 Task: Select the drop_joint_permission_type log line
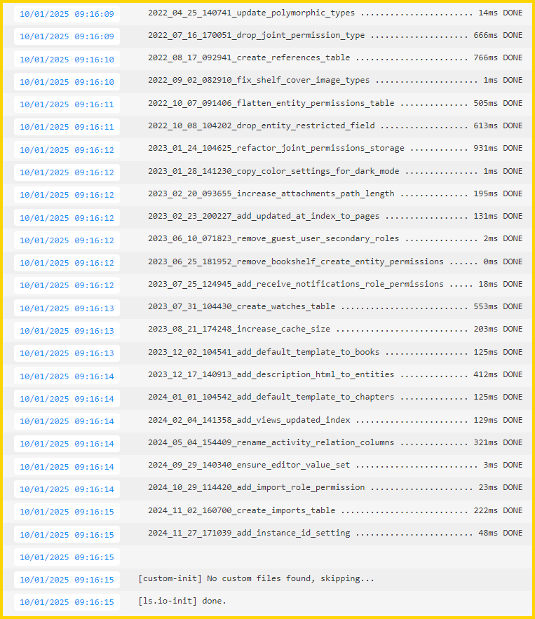(334, 36)
